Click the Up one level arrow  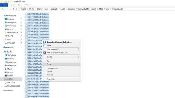pos(13,9)
